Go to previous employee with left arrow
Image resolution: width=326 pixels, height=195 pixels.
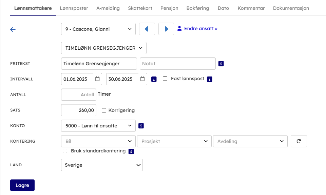pyautogui.click(x=147, y=29)
